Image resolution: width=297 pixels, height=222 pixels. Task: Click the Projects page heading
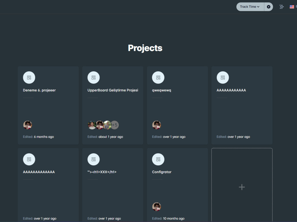tap(145, 48)
